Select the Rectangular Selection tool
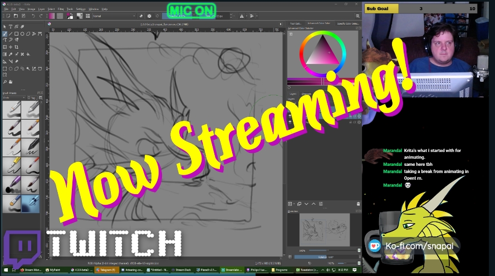 click(x=5, y=68)
